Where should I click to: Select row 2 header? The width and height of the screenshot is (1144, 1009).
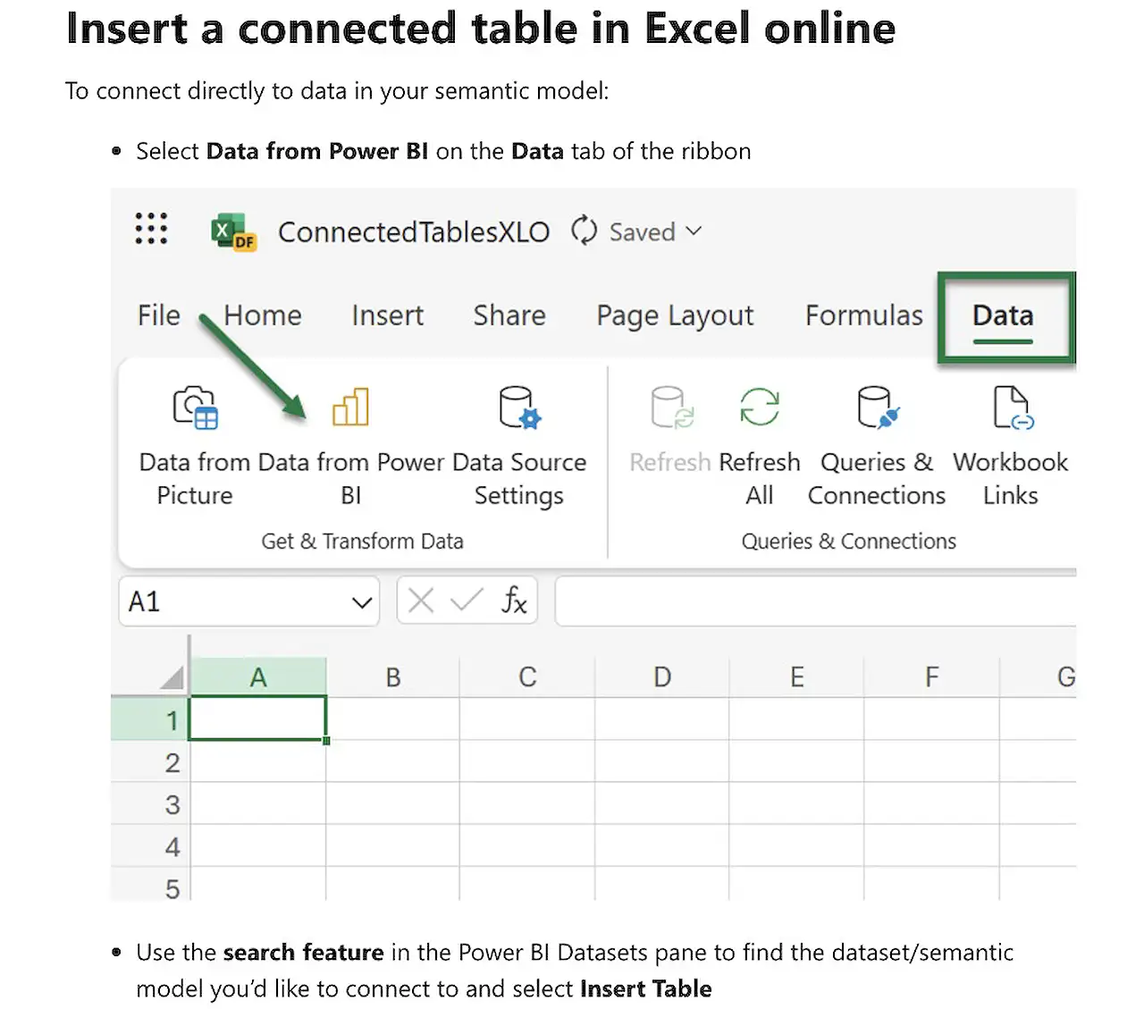click(150, 761)
